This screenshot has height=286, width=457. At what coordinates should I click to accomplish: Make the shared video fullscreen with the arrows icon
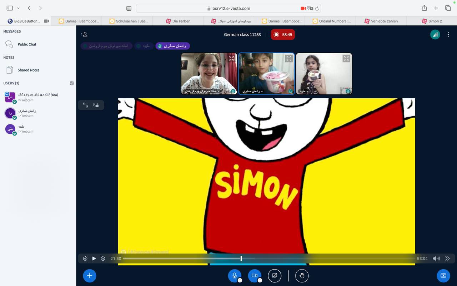pyautogui.click(x=86, y=105)
